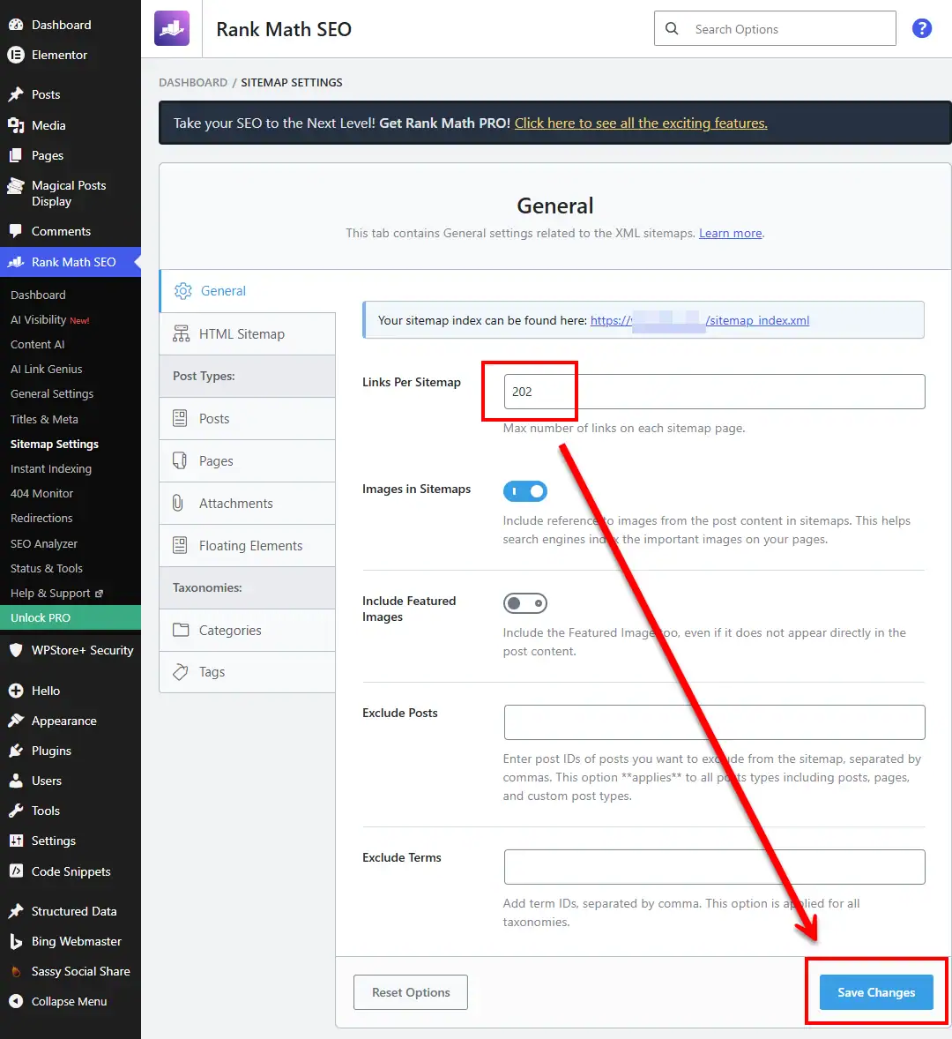Click the HTML Sitemap tab icon
Viewport: 952px width, 1039px height.
pyautogui.click(x=181, y=333)
